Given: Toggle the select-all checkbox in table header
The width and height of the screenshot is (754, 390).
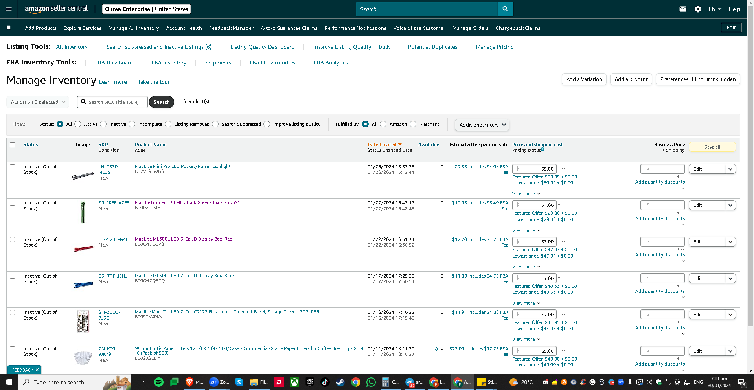Looking at the screenshot, I should [13, 145].
